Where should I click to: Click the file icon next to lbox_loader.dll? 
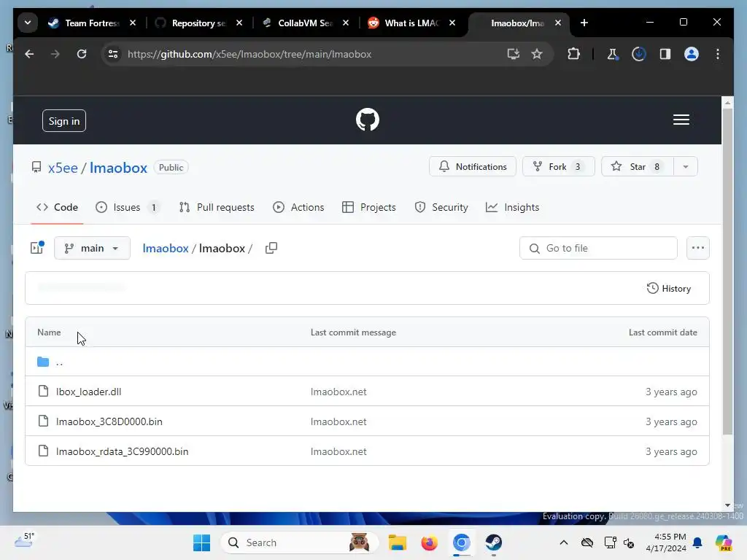(43, 391)
